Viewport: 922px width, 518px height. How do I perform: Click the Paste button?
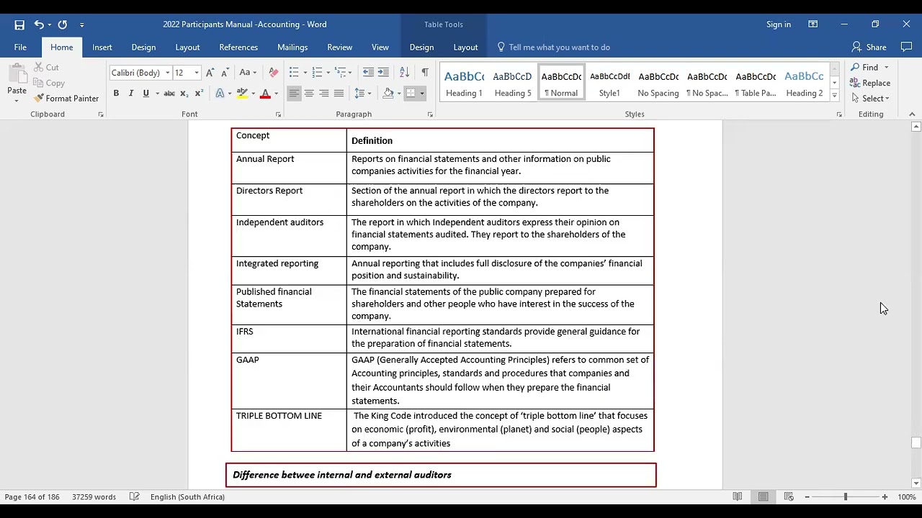pyautogui.click(x=17, y=83)
